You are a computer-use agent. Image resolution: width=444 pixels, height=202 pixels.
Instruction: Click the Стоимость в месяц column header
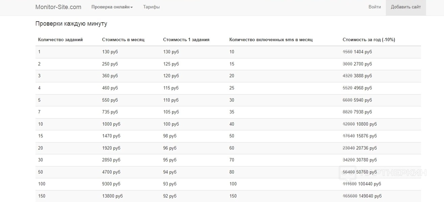[123, 40]
